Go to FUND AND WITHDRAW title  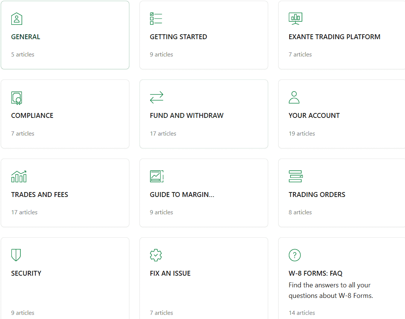pos(187,116)
